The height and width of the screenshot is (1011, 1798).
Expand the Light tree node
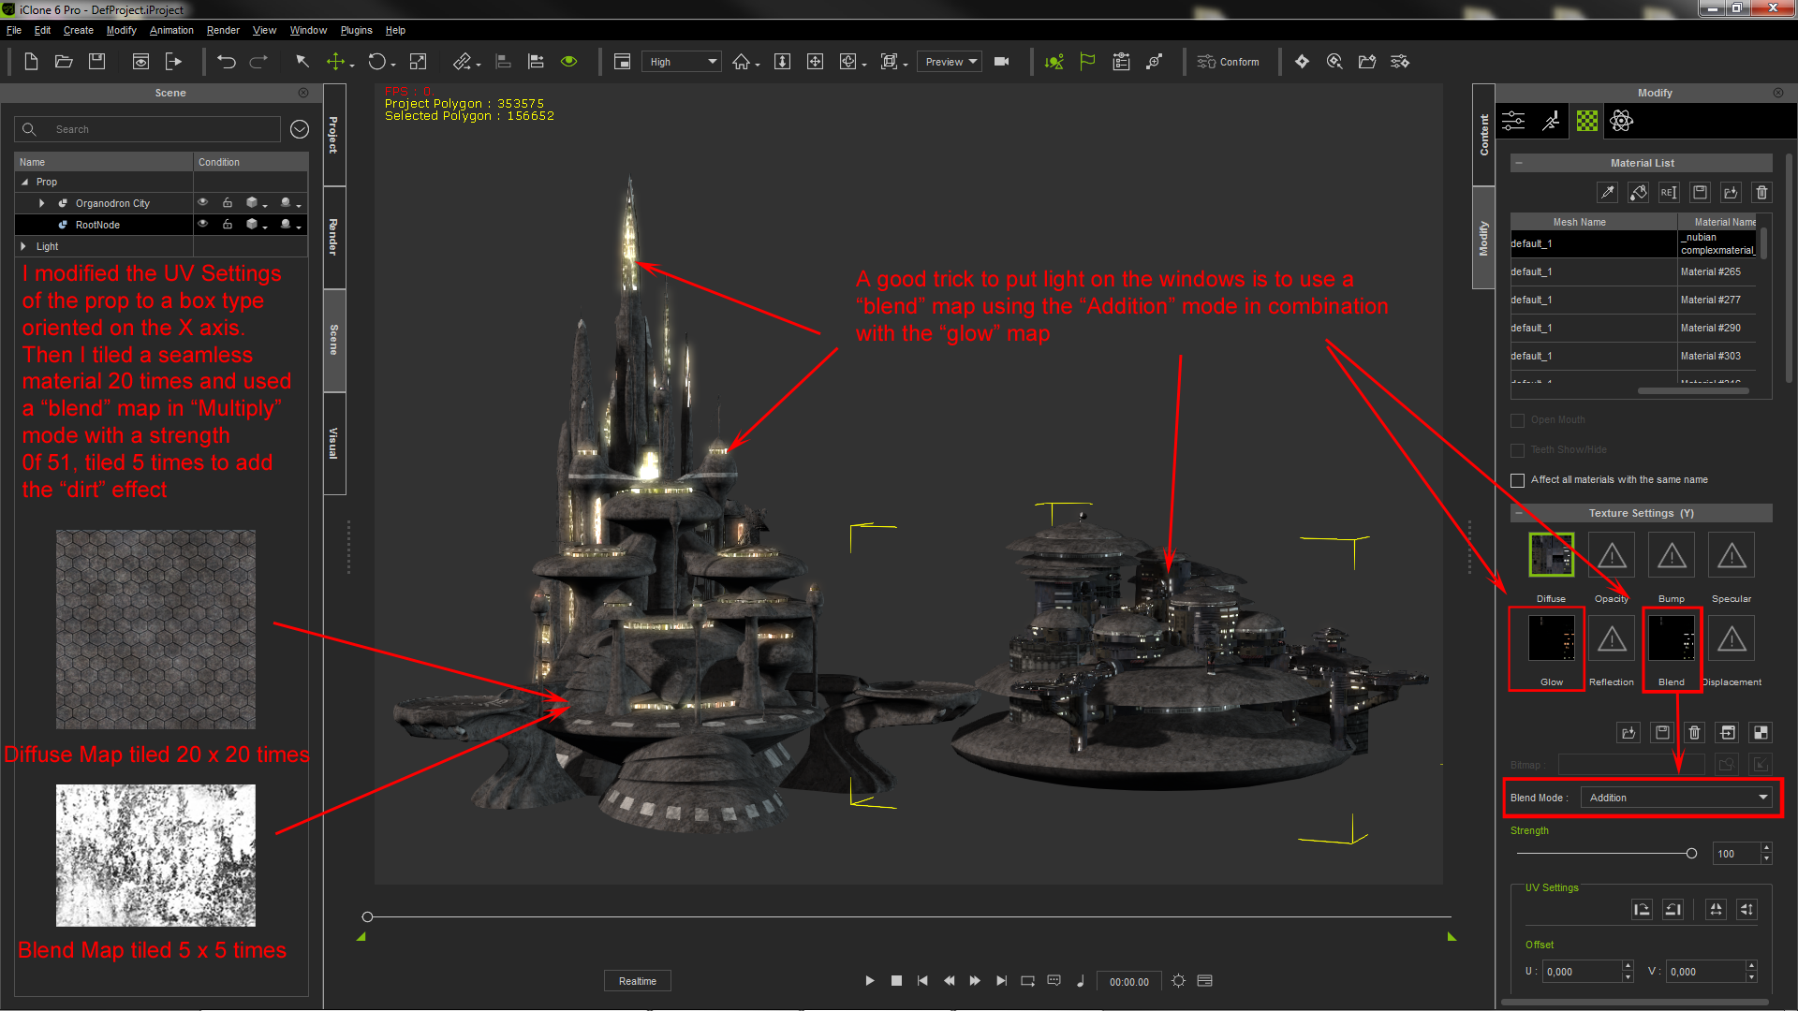23,246
